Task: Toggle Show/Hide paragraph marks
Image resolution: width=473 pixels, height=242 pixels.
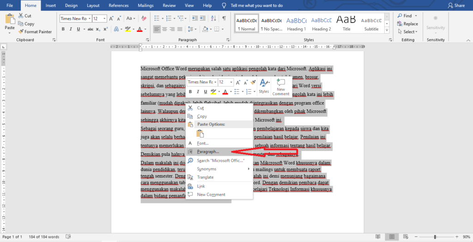Action: [224, 19]
